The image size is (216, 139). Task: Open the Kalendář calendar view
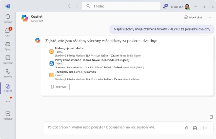pos(8,60)
